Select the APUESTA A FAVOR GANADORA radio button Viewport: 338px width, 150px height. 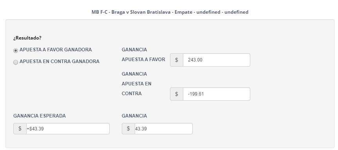(16, 51)
